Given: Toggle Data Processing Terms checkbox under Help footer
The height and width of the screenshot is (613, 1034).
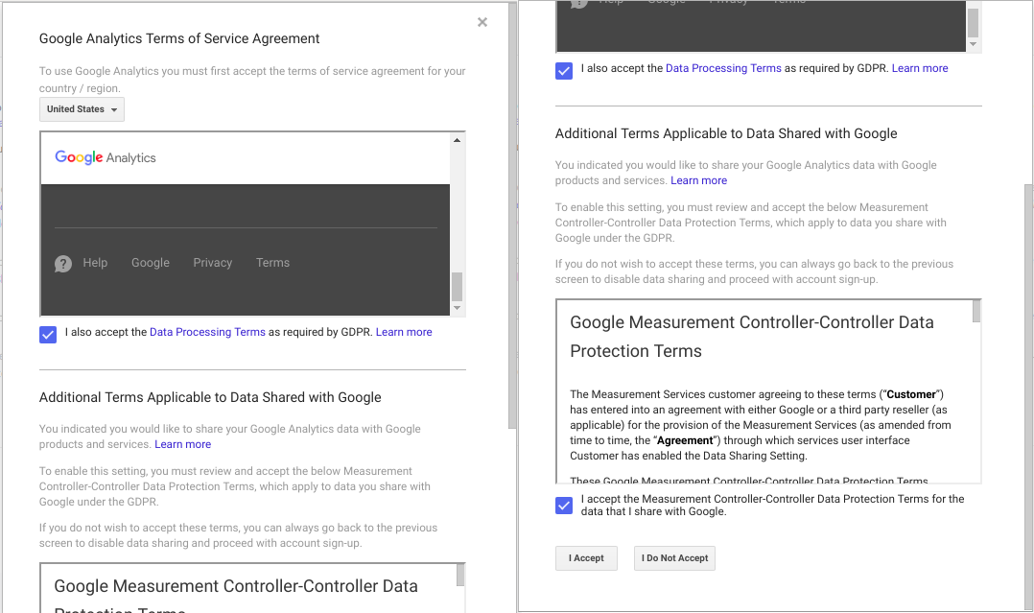Looking at the screenshot, I should tap(48, 334).
